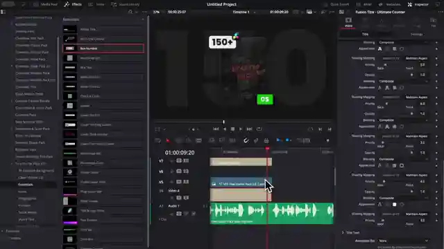444x249 pixels.
Task: Solo the Audio 1 track
Action: (x=186, y=214)
